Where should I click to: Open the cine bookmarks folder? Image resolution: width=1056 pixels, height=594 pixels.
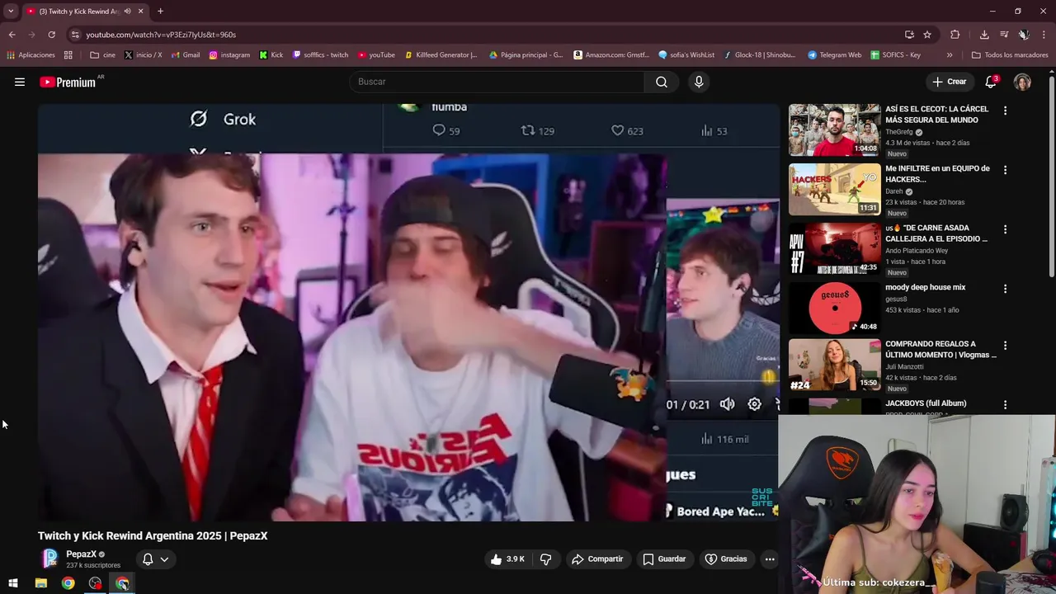tap(103, 55)
